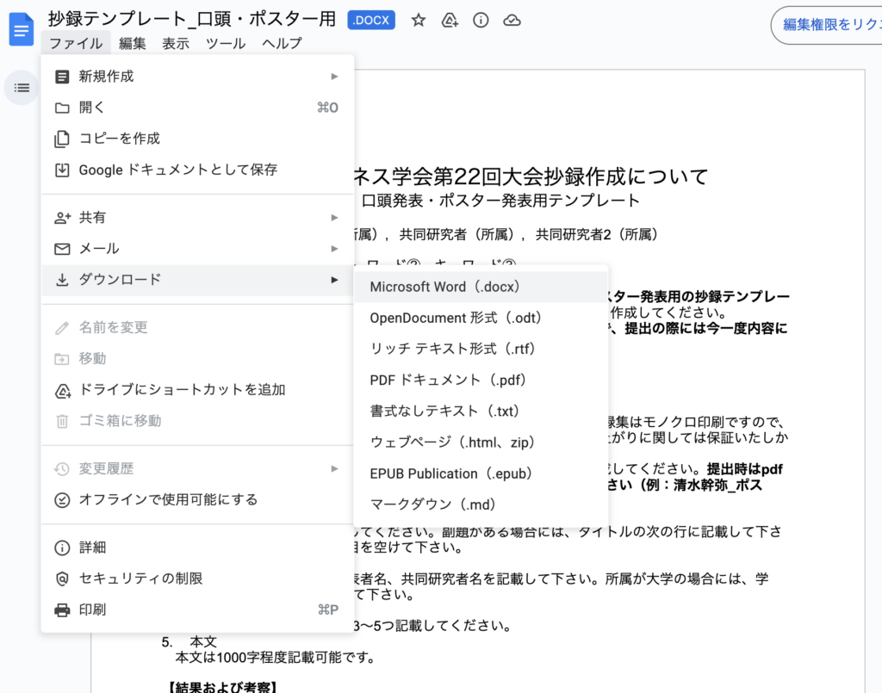
Task: Open the ツール menu
Action: point(226,43)
